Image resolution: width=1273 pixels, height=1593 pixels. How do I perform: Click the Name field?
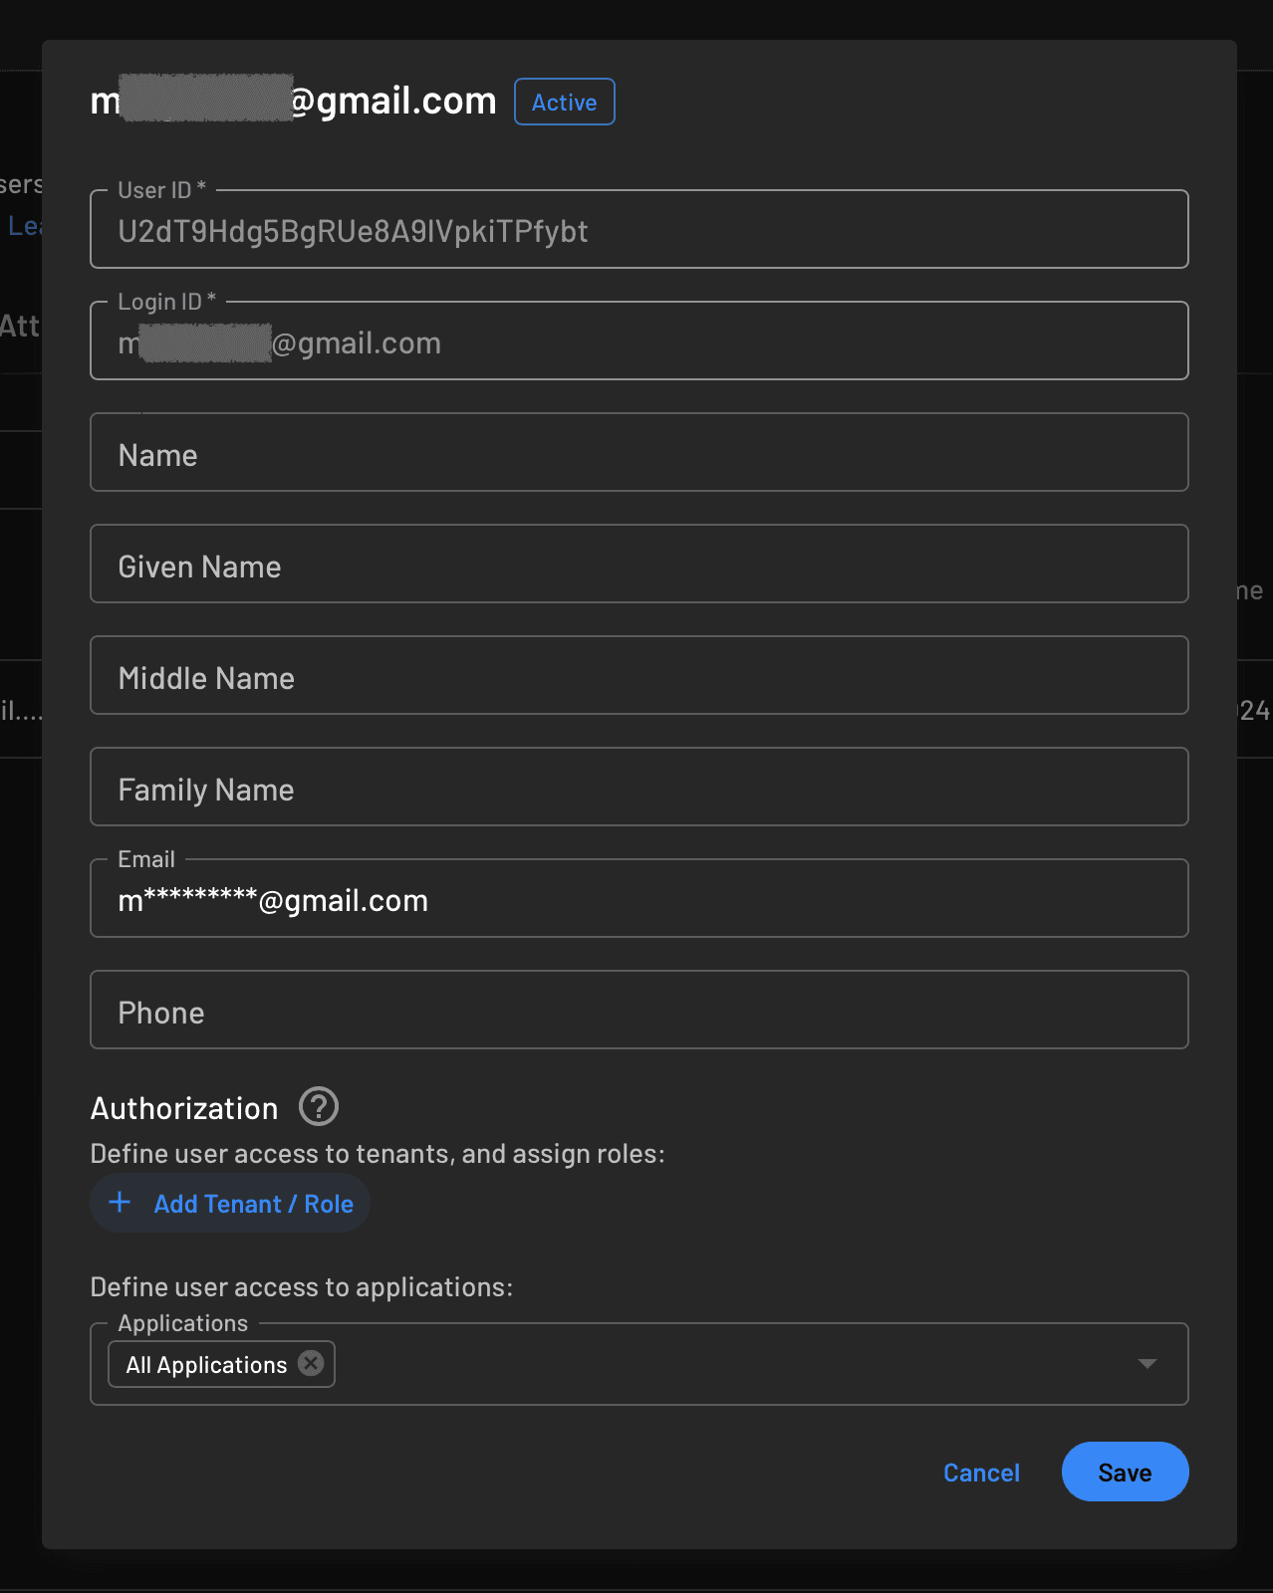(638, 453)
